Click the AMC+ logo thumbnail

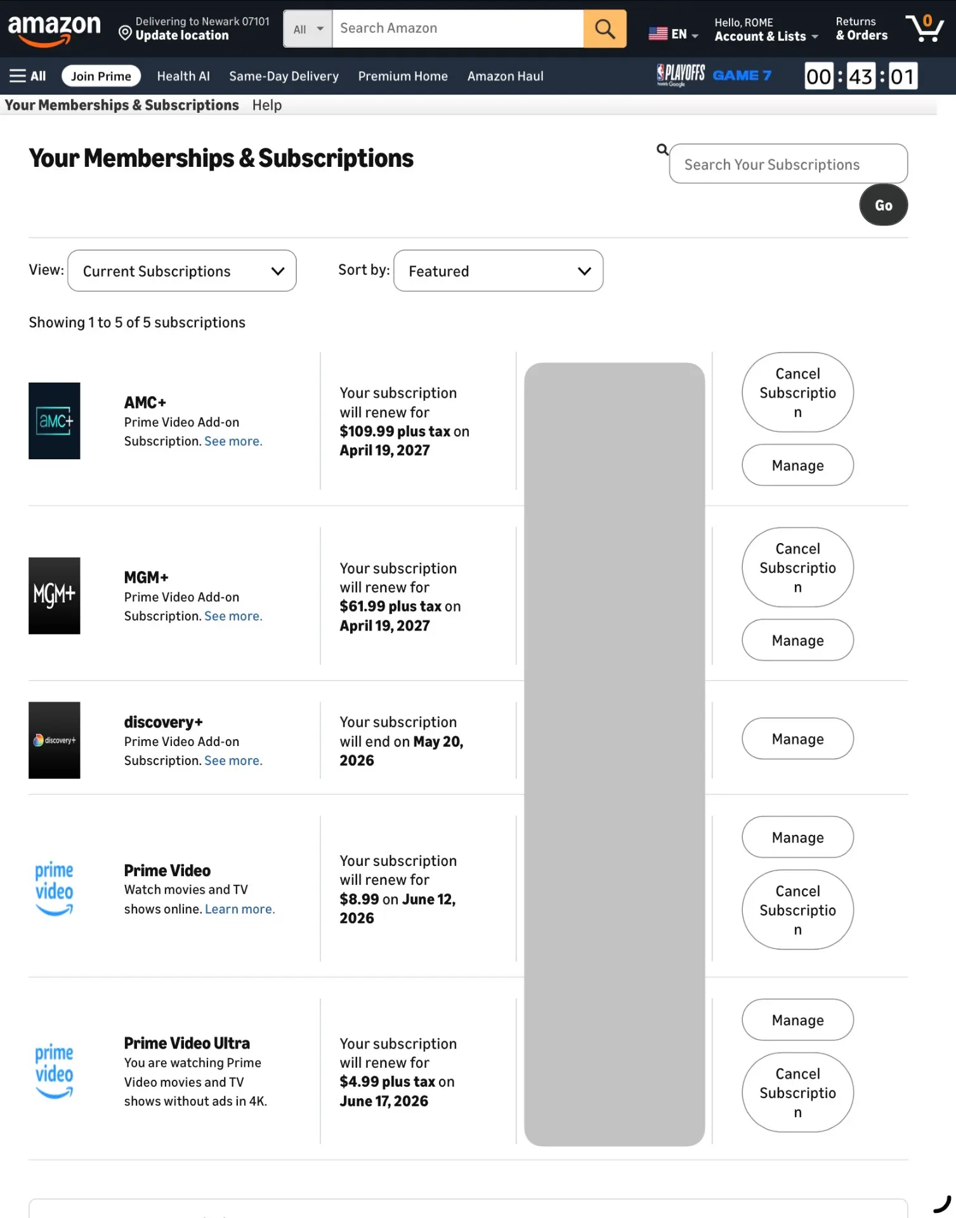coord(55,421)
